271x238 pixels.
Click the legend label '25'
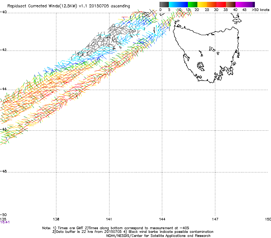pos(207,10)
